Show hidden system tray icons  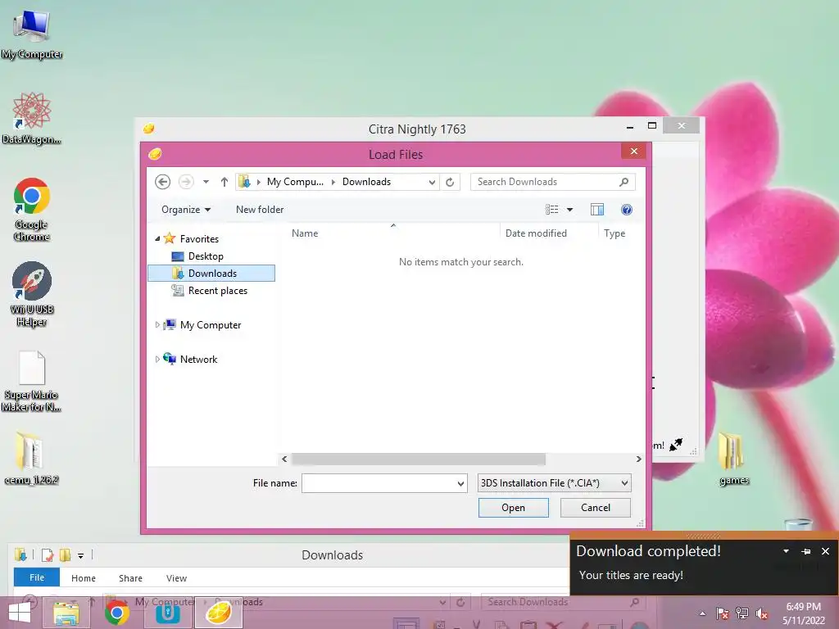coord(702,613)
